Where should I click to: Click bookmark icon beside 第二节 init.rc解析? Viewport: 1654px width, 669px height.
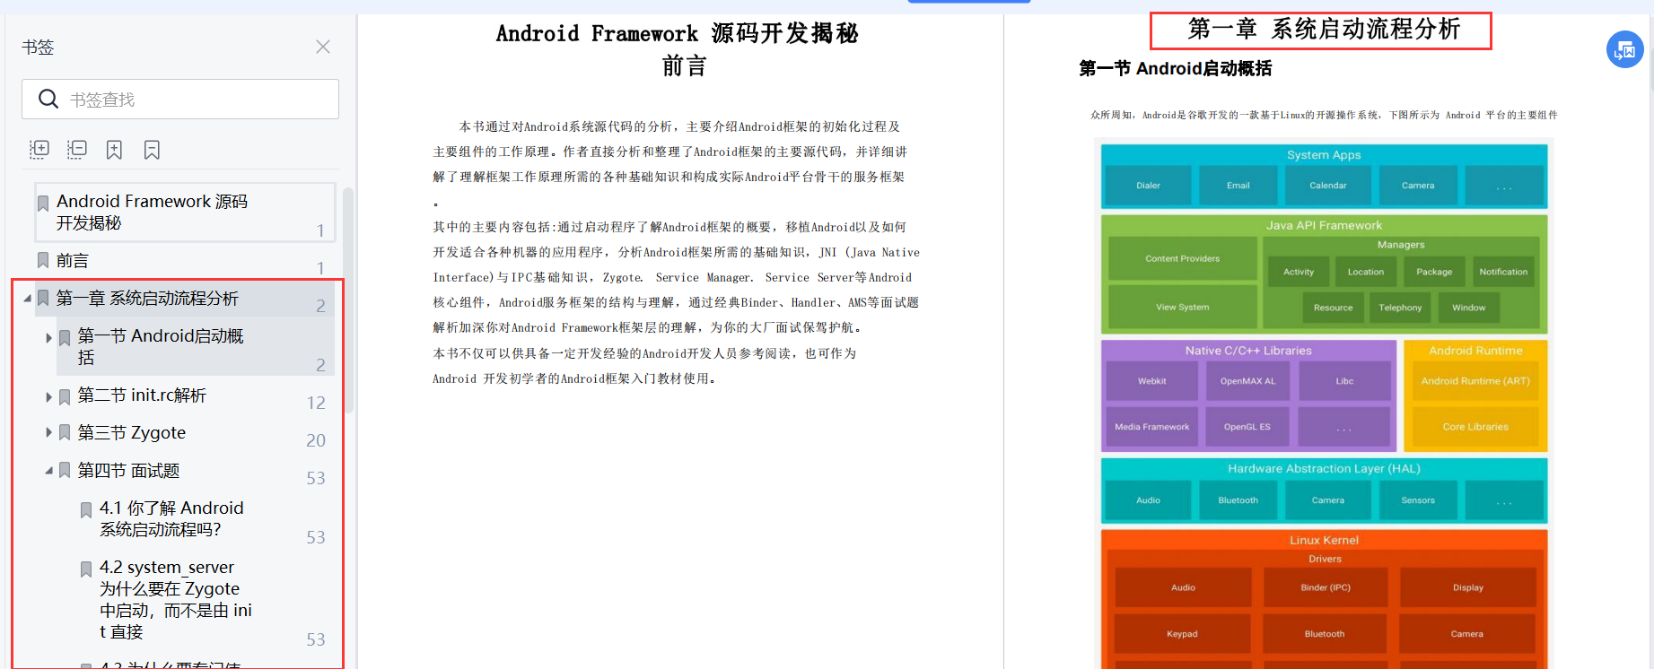(x=65, y=396)
